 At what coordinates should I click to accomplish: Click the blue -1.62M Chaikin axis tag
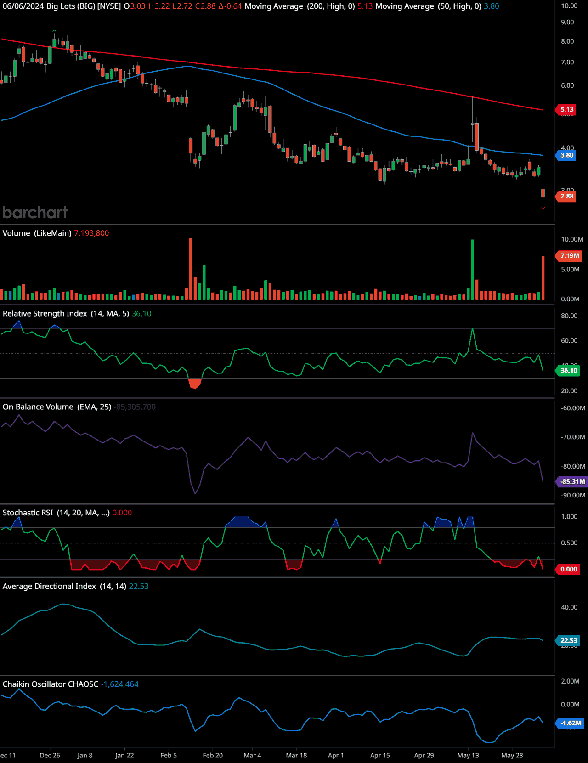click(571, 723)
